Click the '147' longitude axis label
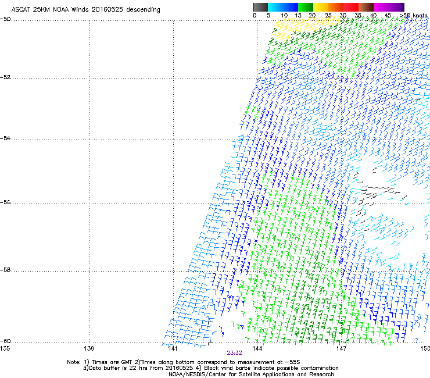 pyautogui.click(x=341, y=348)
